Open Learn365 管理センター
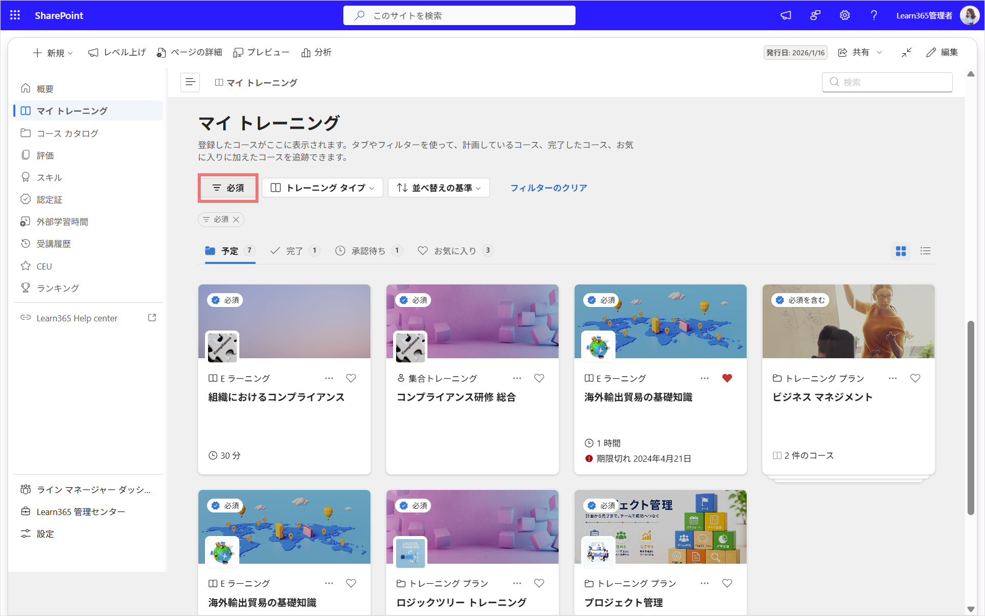Viewport: 985px width, 616px height. (x=88, y=511)
